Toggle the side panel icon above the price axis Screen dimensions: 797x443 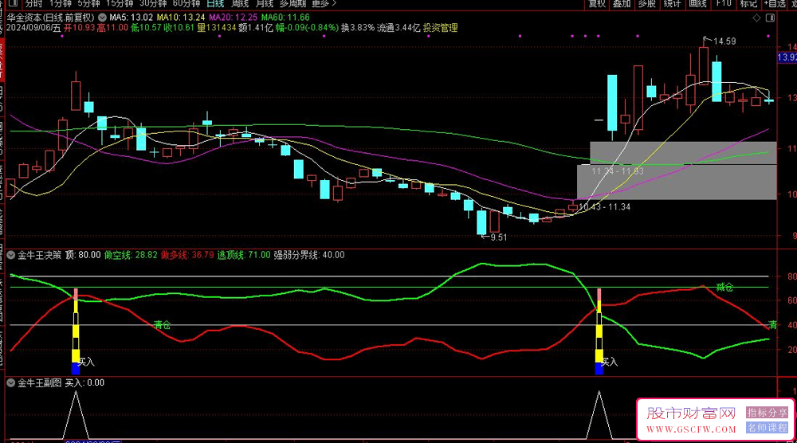(x=770, y=18)
